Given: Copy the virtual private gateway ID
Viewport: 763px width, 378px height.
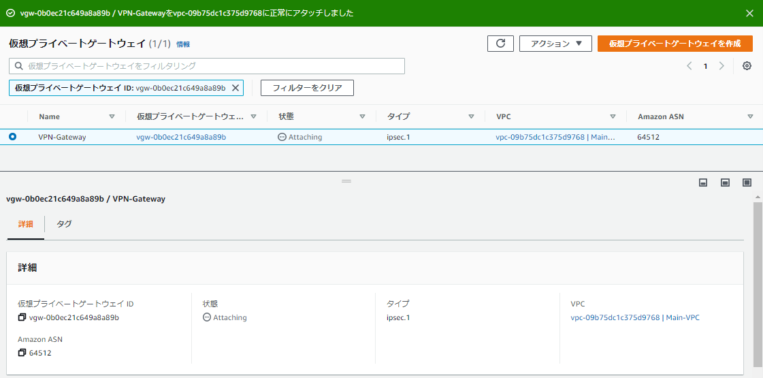Looking at the screenshot, I should pos(22,317).
